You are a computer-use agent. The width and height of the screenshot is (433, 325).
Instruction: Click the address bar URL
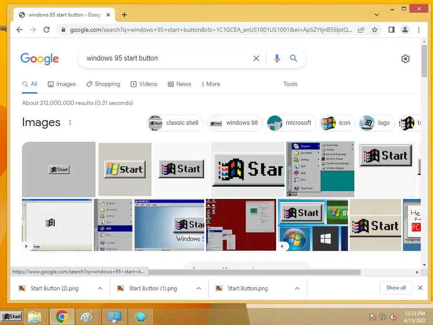coord(211,30)
